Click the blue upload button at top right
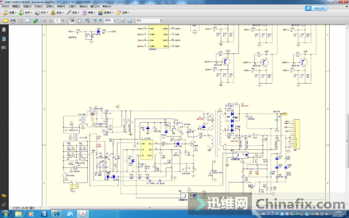The image size is (349, 218). coord(316,9)
